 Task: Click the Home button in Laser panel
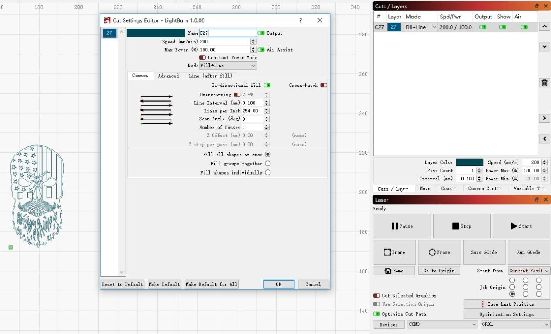pyautogui.click(x=394, y=271)
